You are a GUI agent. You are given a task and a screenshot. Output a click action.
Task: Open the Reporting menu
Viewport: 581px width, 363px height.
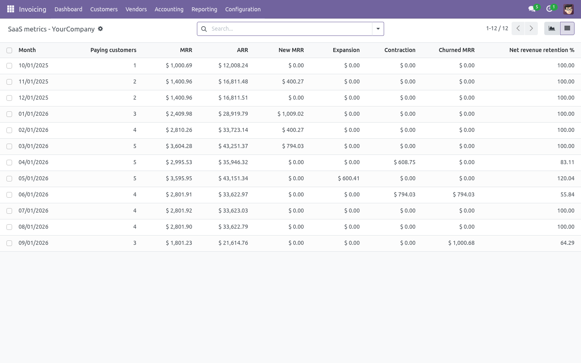point(204,9)
